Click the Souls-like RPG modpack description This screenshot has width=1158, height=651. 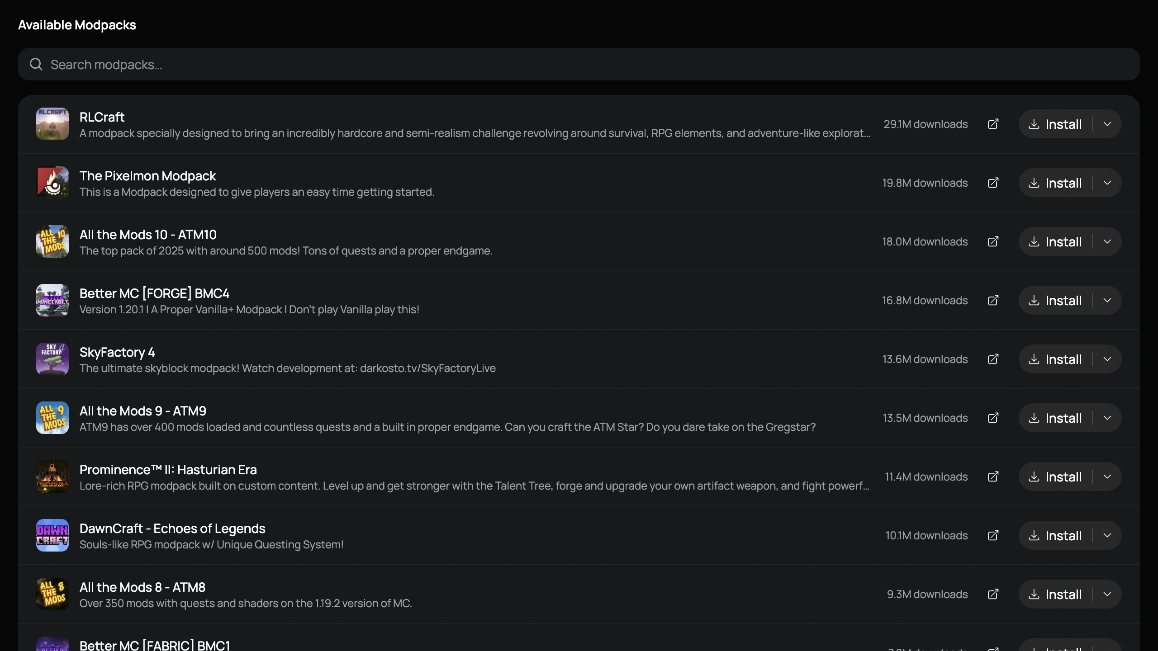point(212,544)
